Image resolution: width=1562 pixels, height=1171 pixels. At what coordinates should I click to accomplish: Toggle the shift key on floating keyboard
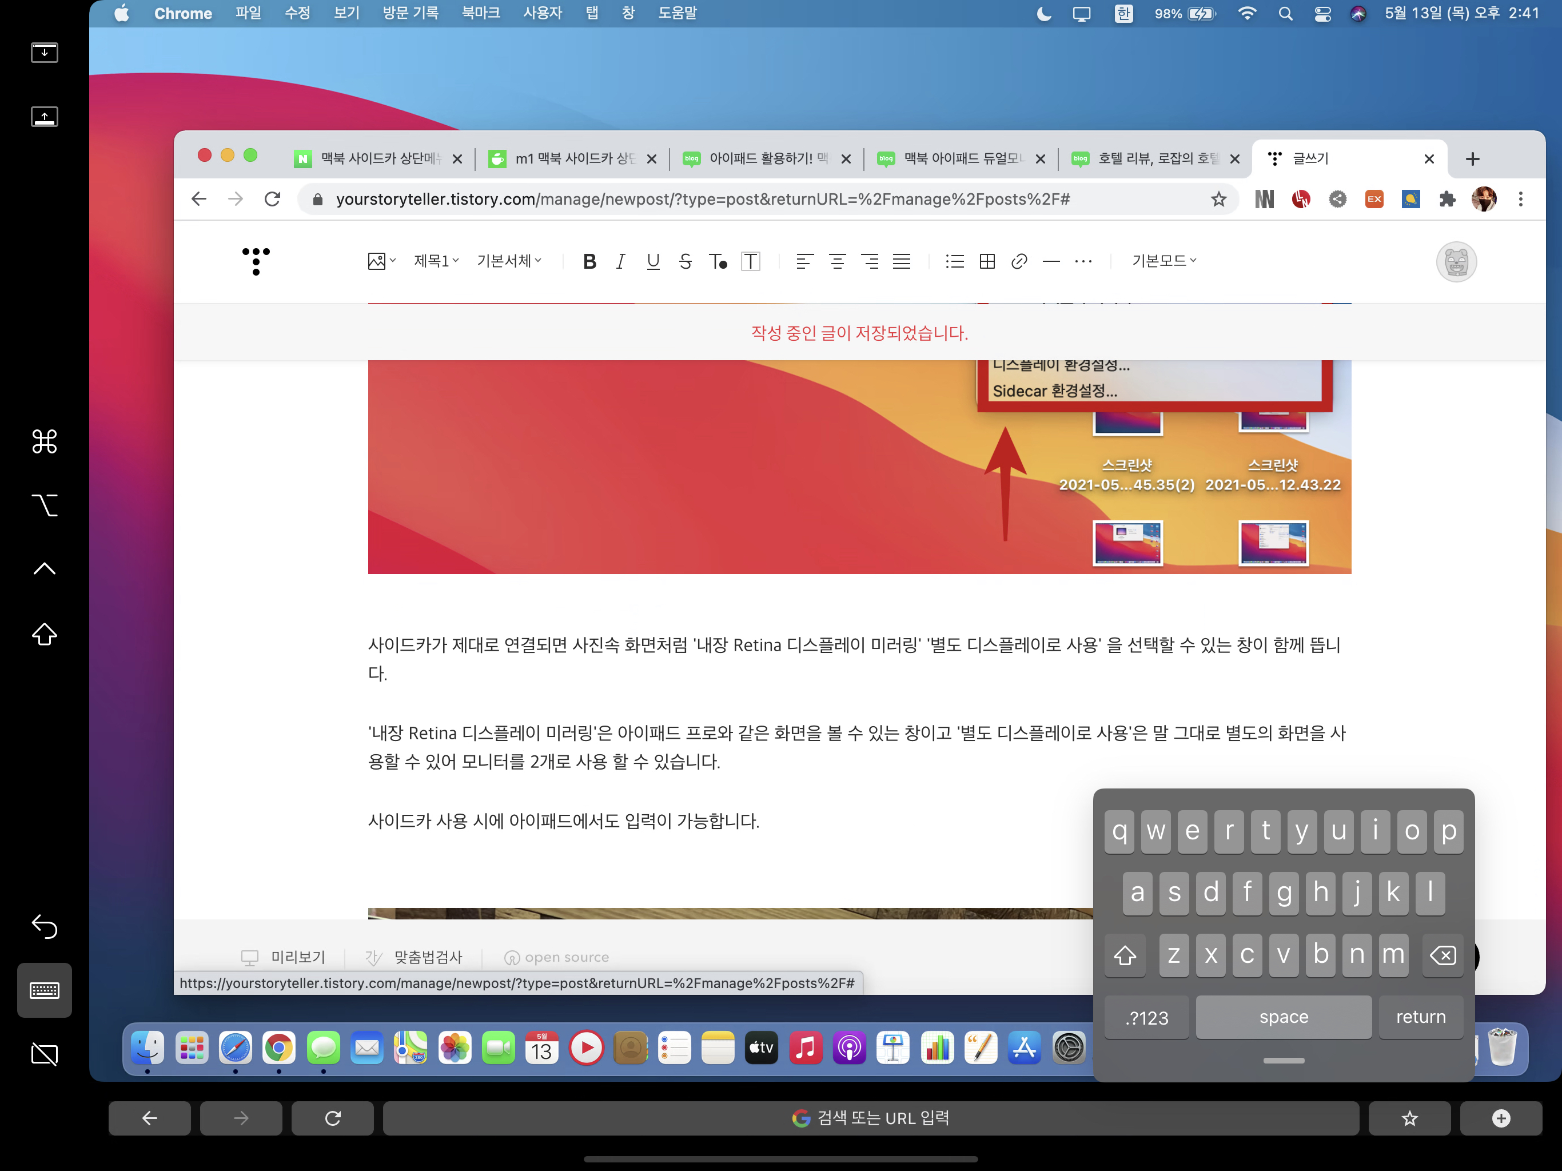1124,955
